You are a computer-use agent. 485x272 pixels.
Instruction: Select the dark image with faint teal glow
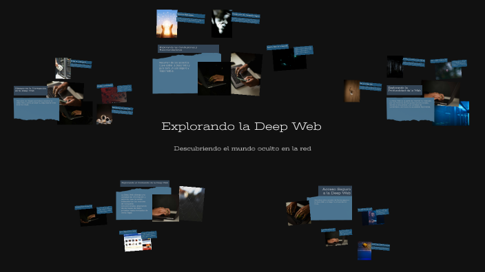(289, 59)
